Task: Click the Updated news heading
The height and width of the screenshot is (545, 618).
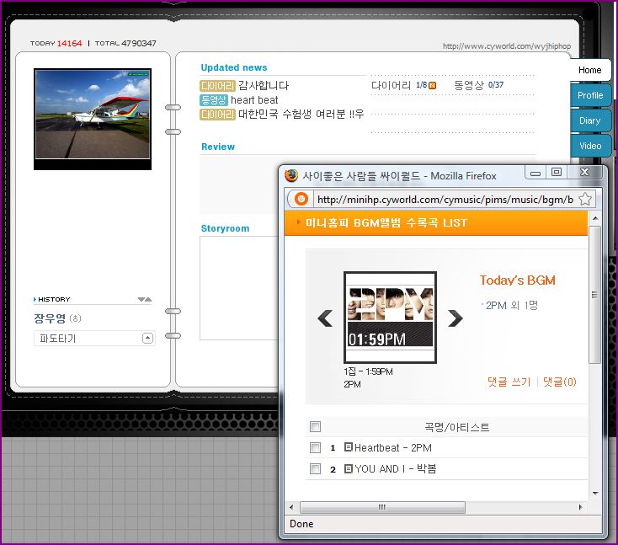Action: [234, 67]
